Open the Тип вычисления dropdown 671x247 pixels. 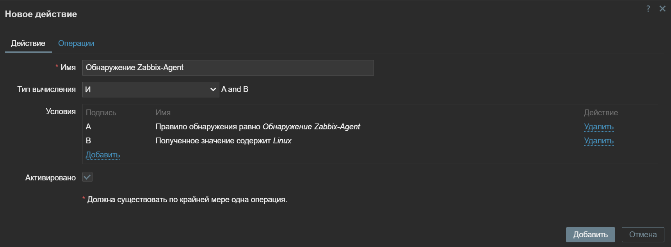click(x=150, y=90)
